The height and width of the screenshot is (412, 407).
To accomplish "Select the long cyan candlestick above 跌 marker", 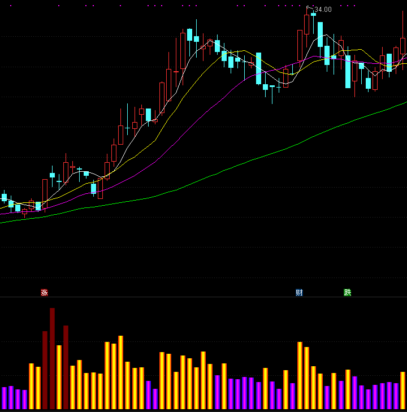I will (348, 71).
